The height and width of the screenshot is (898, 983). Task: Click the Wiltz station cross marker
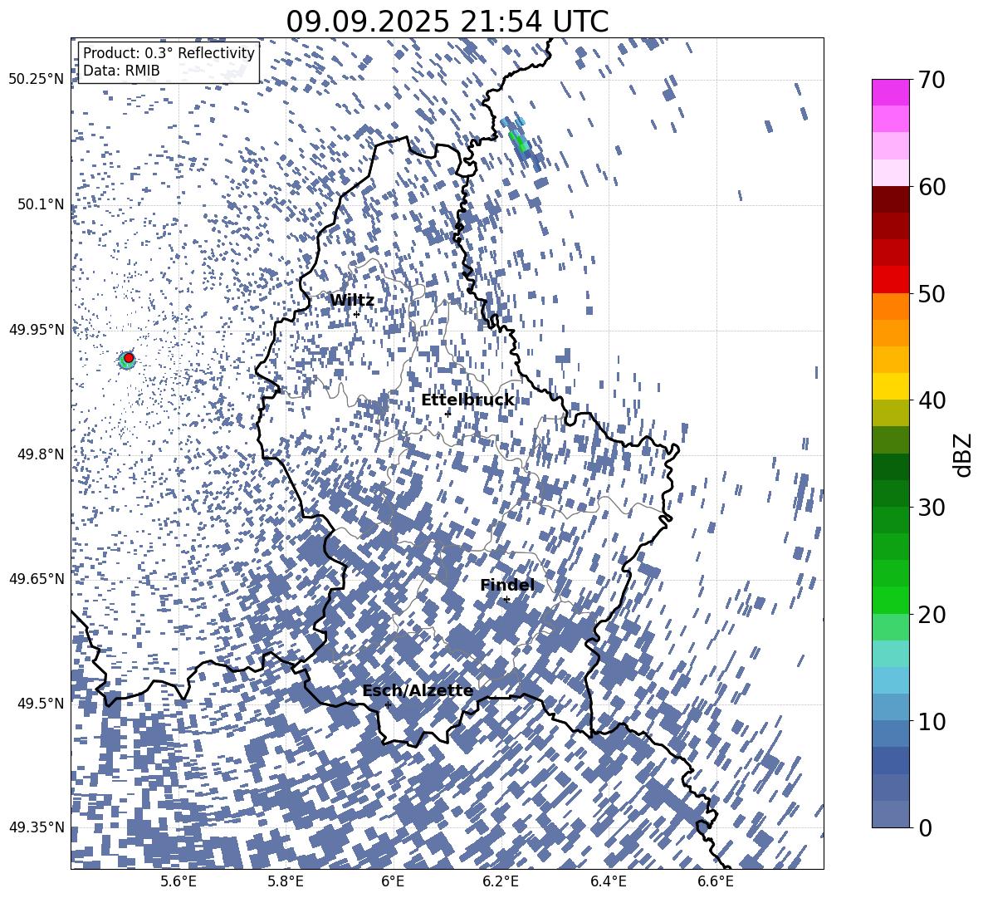(356, 314)
